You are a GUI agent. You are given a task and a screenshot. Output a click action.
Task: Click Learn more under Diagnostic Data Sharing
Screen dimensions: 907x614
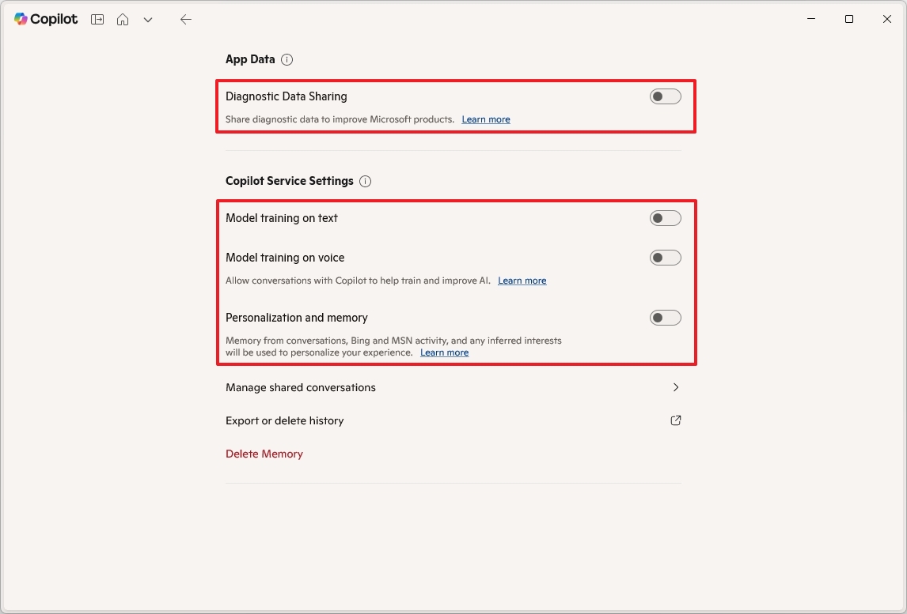click(x=485, y=119)
